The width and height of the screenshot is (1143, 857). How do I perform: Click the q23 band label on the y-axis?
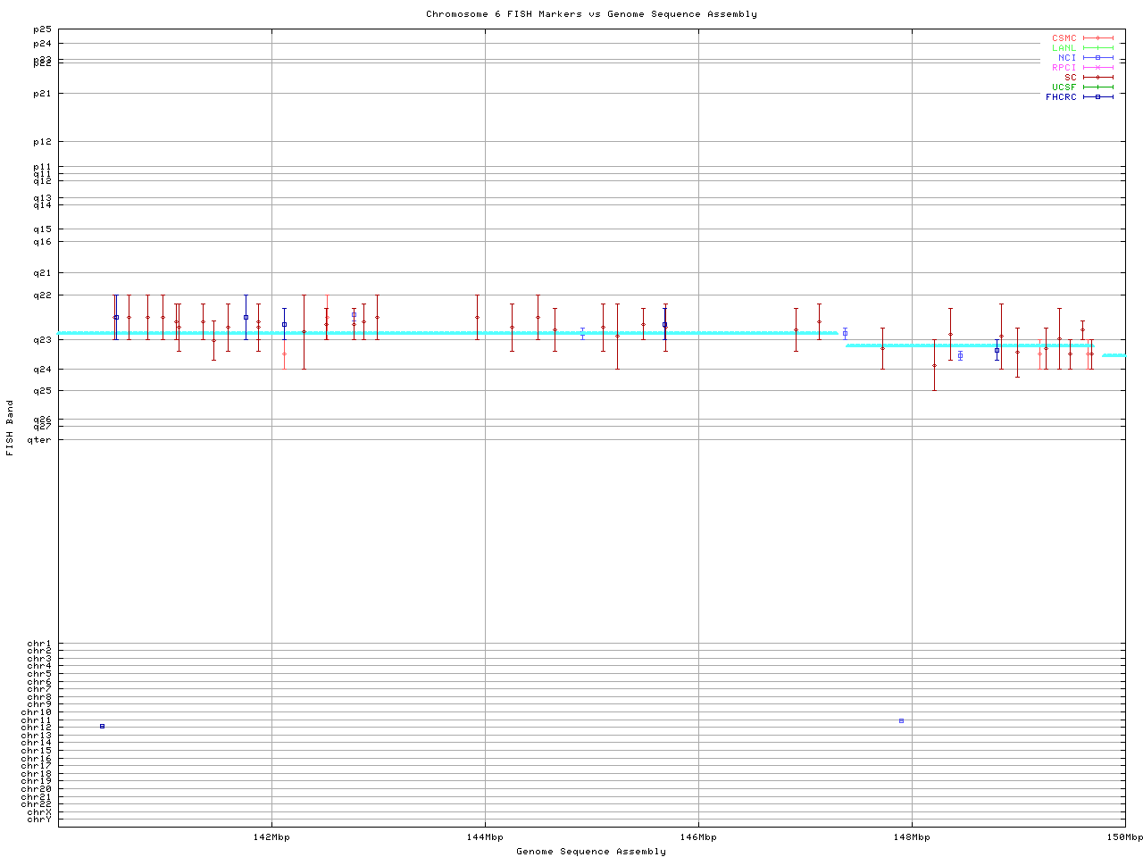[42, 340]
